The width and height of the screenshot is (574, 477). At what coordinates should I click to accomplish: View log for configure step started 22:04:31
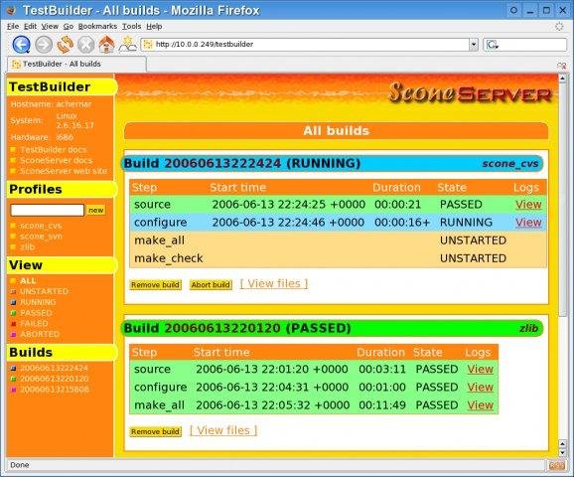[481, 387]
